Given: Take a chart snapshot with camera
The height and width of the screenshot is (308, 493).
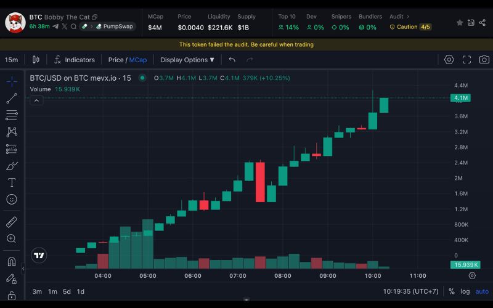Looking at the screenshot, I should point(484,60).
